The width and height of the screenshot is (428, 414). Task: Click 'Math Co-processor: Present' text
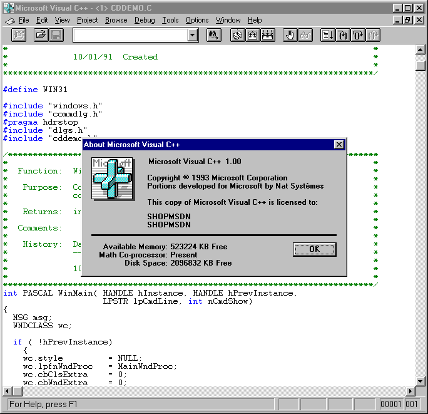coord(148,255)
